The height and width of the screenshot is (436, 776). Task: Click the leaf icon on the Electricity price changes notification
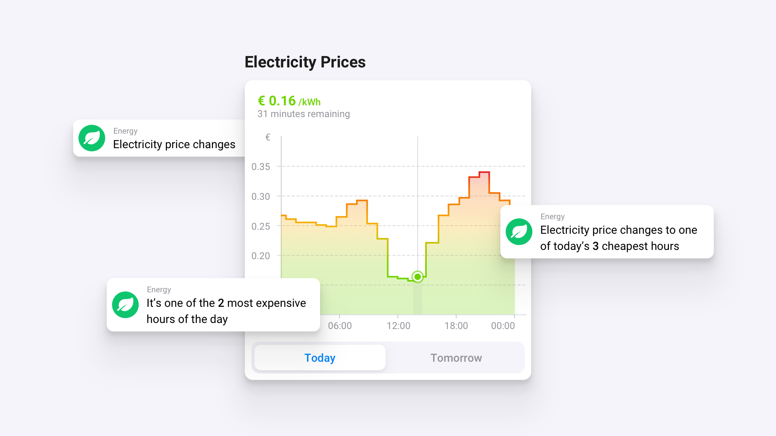pyautogui.click(x=92, y=138)
